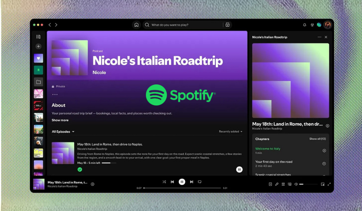
Task: Click Show all (13) chapters
Action: (x=318, y=139)
